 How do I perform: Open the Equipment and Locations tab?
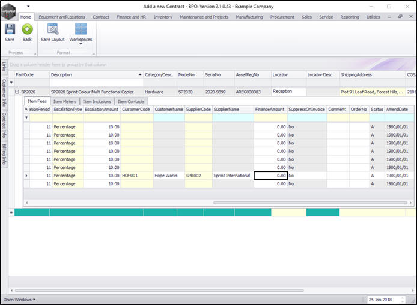(x=62, y=17)
